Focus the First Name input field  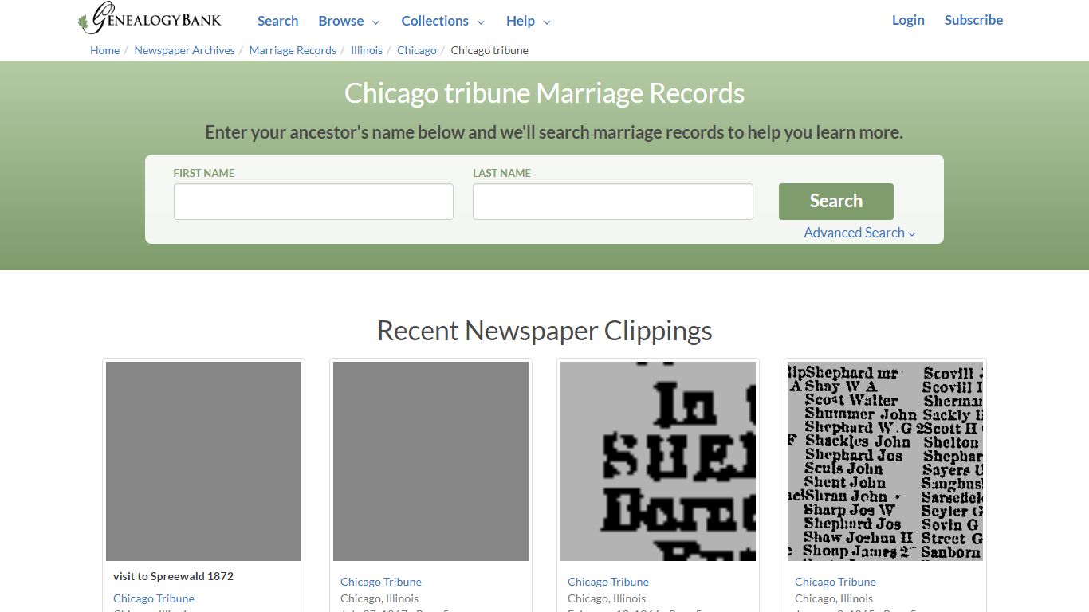click(x=313, y=202)
